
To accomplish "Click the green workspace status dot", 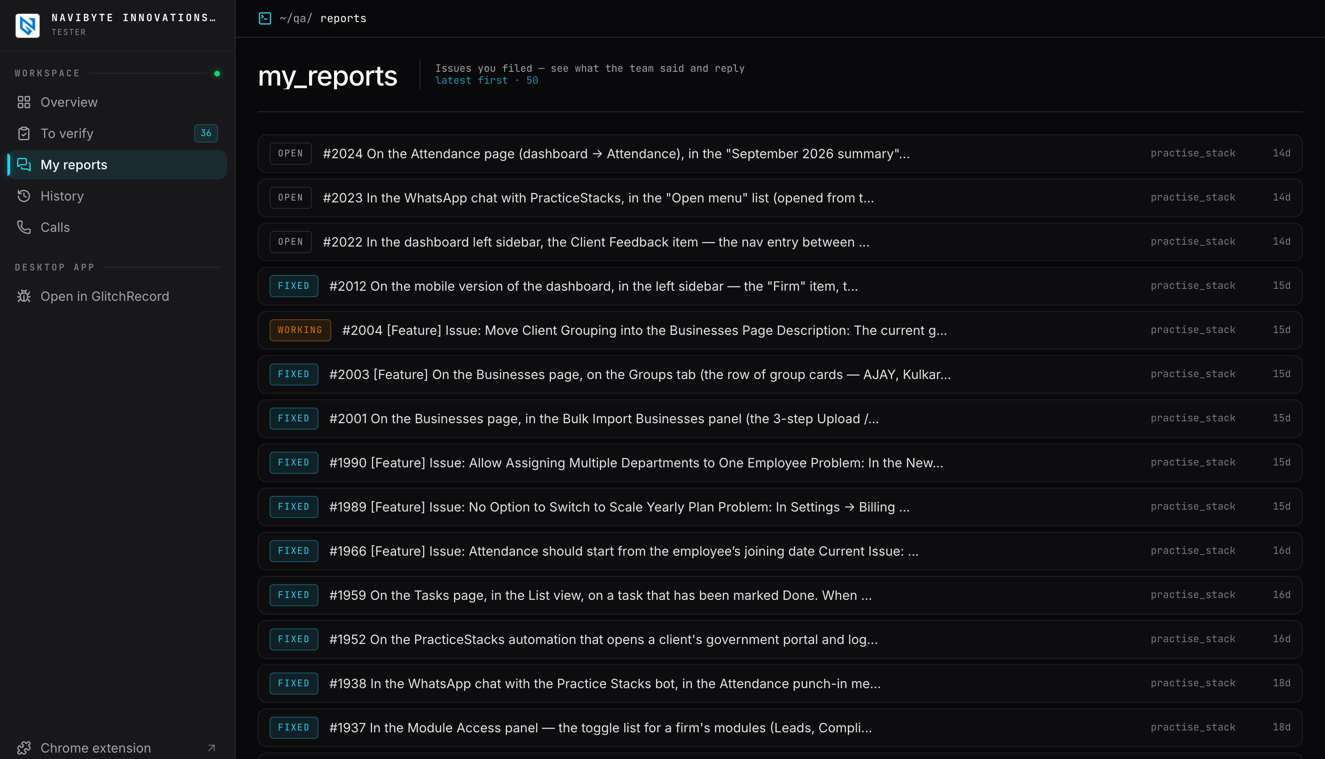I will [x=217, y=74].
